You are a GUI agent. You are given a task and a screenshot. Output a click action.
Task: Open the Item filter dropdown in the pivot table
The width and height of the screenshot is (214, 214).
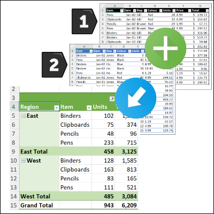[x=89, y=108]
